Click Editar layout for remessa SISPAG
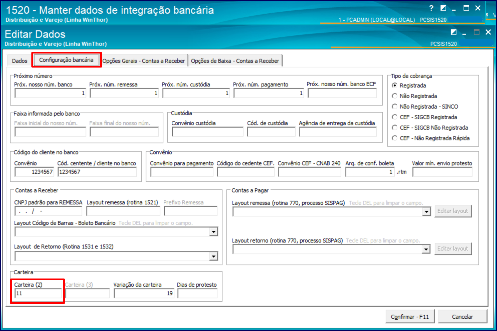The image size is (497, 331). [453, 211]
